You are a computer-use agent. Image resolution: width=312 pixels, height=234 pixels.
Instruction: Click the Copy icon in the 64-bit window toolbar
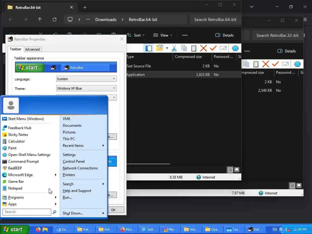click(184, 48)
